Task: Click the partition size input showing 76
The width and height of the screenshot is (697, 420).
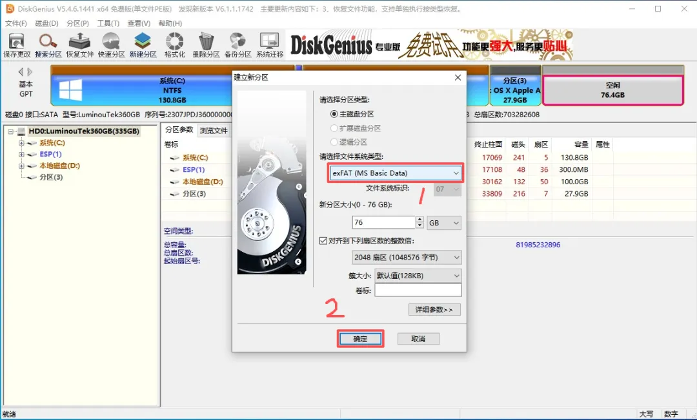Action: pos(383,223)
